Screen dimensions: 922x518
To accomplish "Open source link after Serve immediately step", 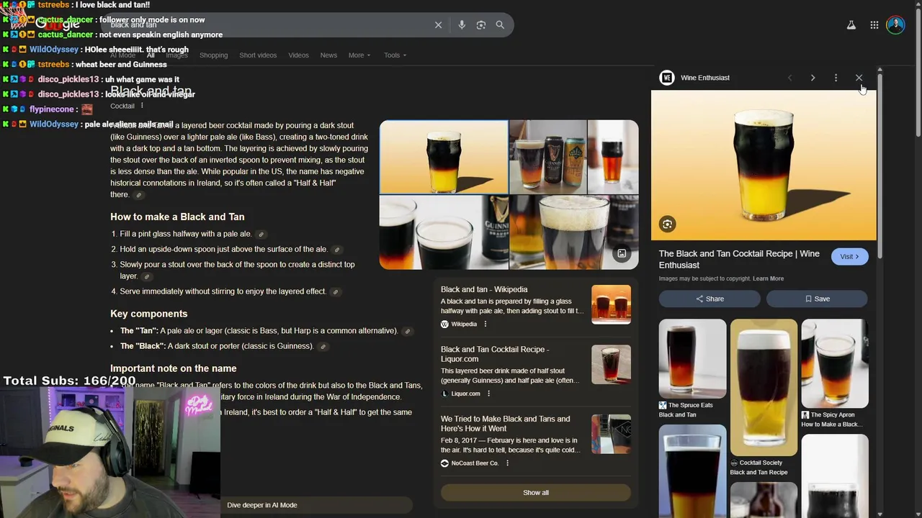I will pyautogui.click(x=335, y=292).
